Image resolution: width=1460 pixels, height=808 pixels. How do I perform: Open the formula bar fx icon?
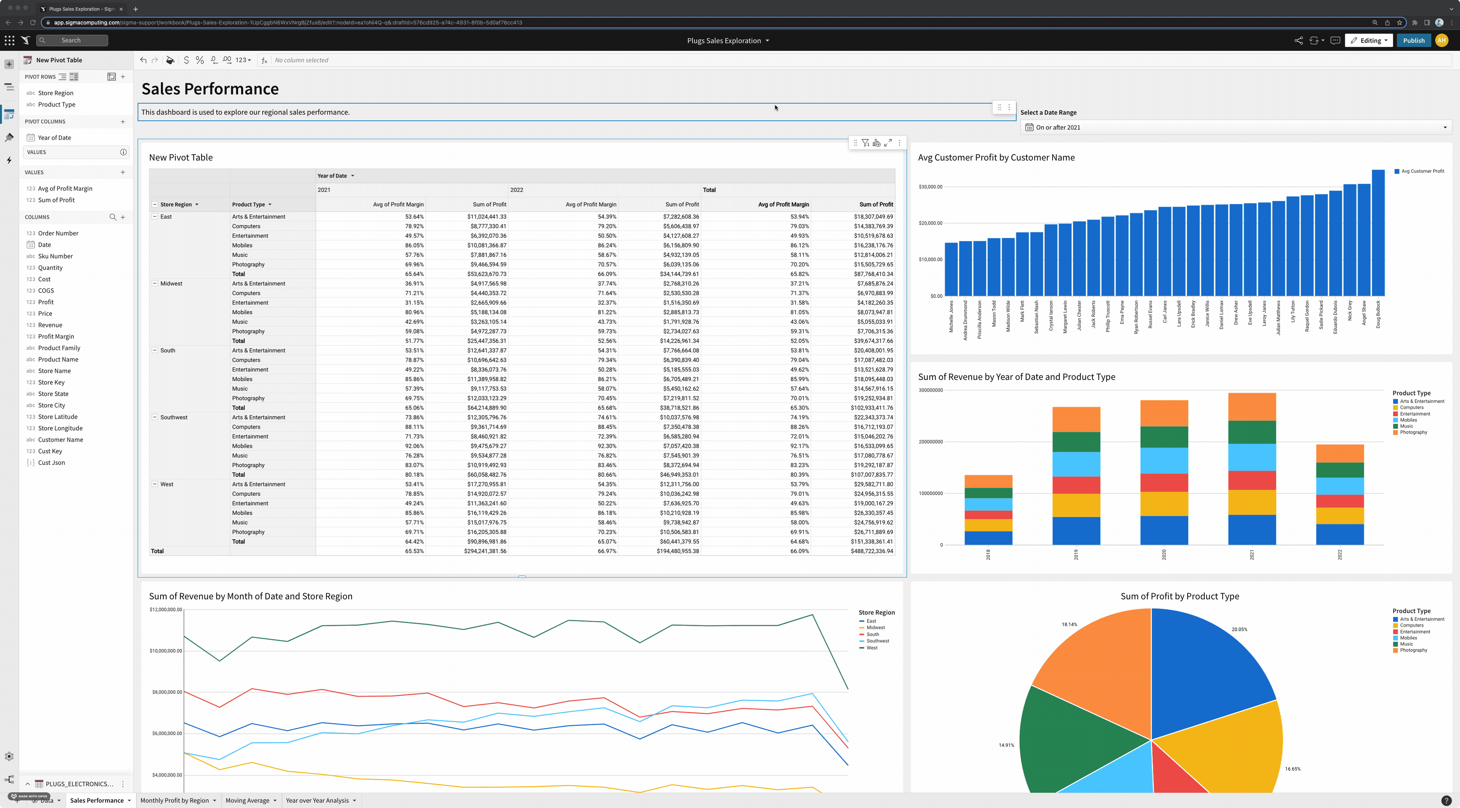[x=264, y=60]
